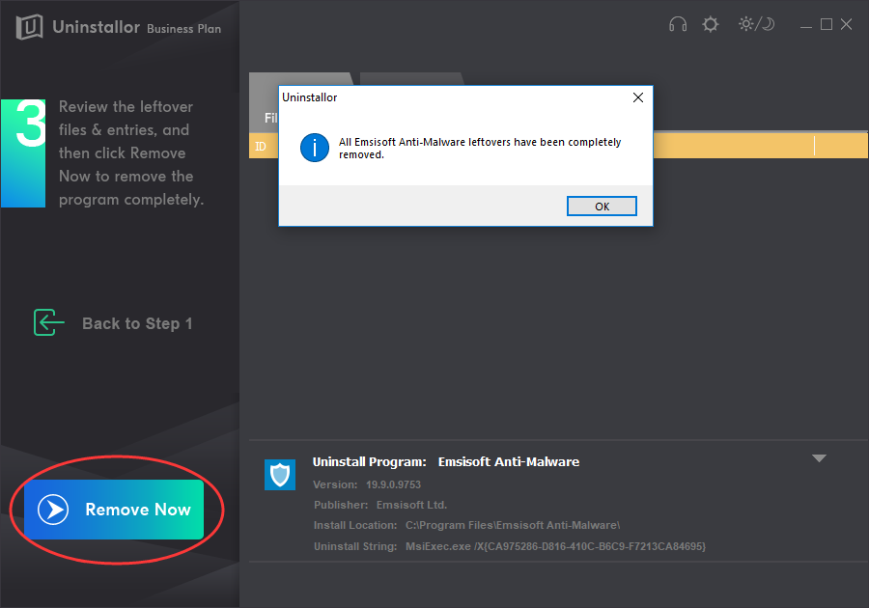869x608 pixels.
Task: Open the headphones support icon
Action: 677,24
